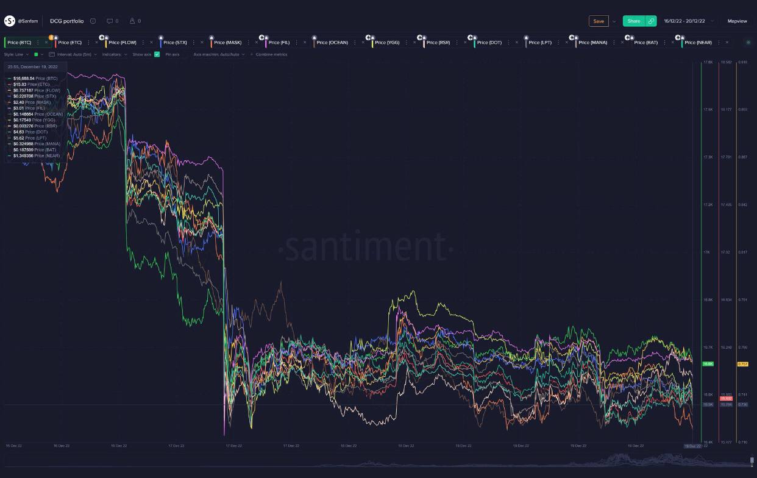Toggle the Pin axis option
757x478 pixels.
tap(172, 54)
